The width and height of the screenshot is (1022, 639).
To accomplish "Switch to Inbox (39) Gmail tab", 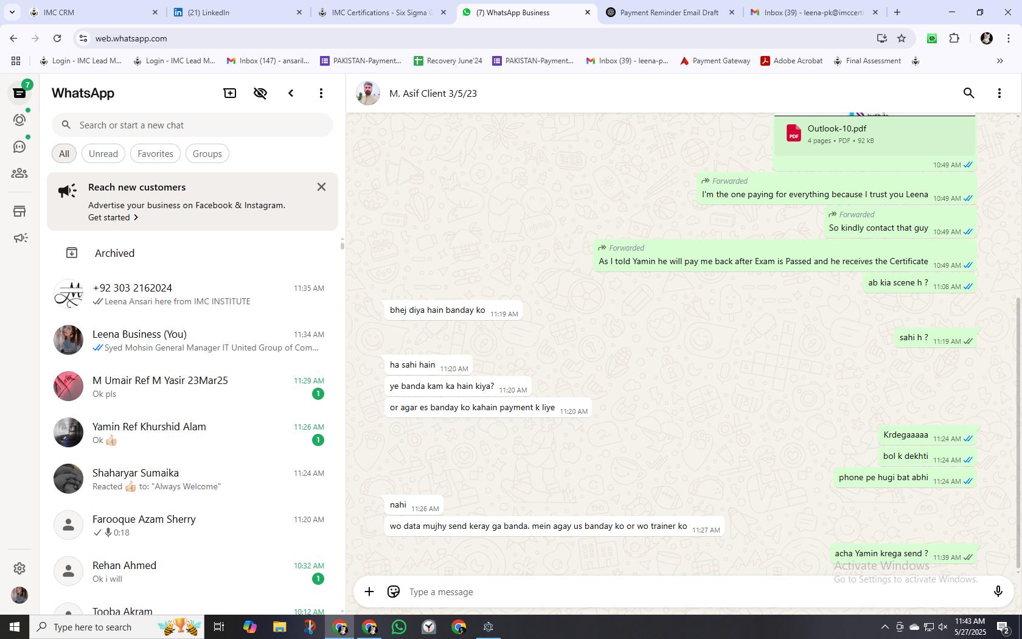I will click(x=815, y=12).
